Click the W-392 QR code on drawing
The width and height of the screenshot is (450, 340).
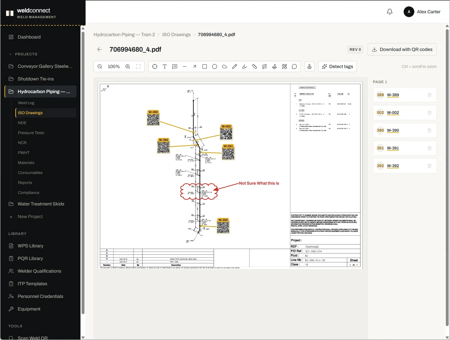point(223,228)
